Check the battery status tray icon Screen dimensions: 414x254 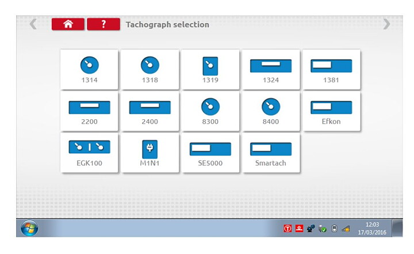coord(334,228)
